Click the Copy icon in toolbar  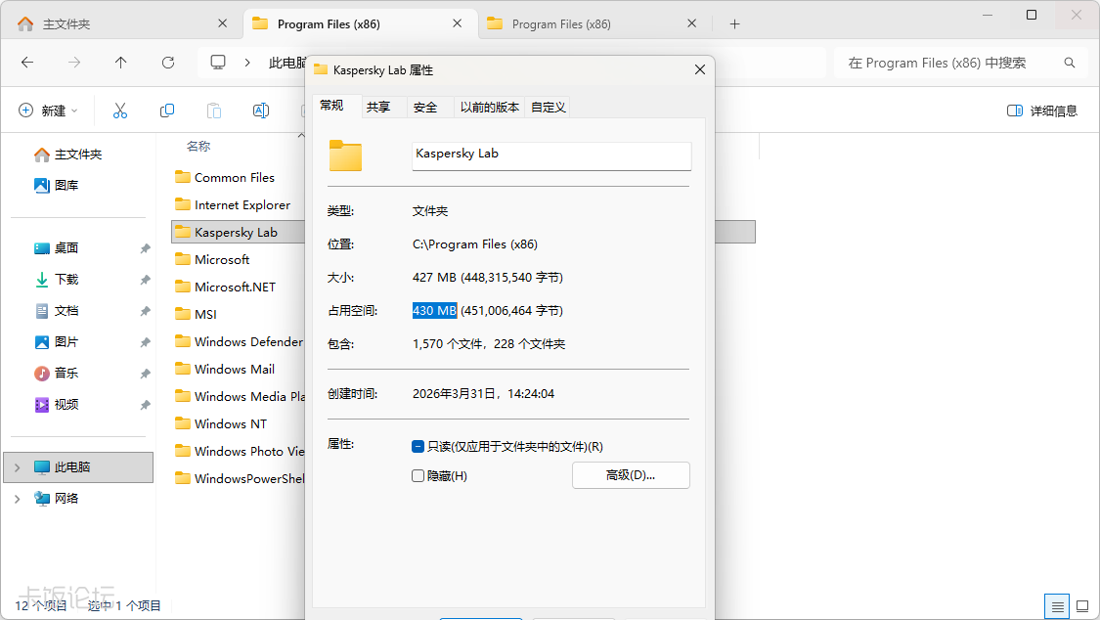tap(167, 111)
